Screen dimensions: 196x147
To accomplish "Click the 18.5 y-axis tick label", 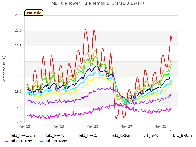I will tap(18, 77).
